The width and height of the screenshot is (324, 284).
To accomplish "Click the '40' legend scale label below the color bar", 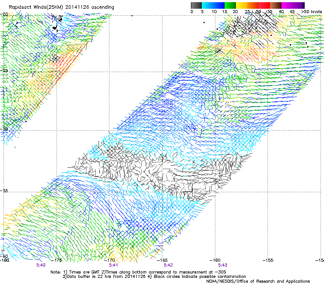I will [x=281, y=12].
